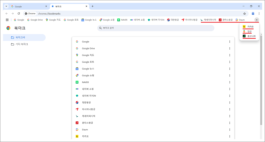This screenshot has height=142, width=265.
Task: Open a new tab with plus button
Action: pyautogui.click(x=92, y=6)
